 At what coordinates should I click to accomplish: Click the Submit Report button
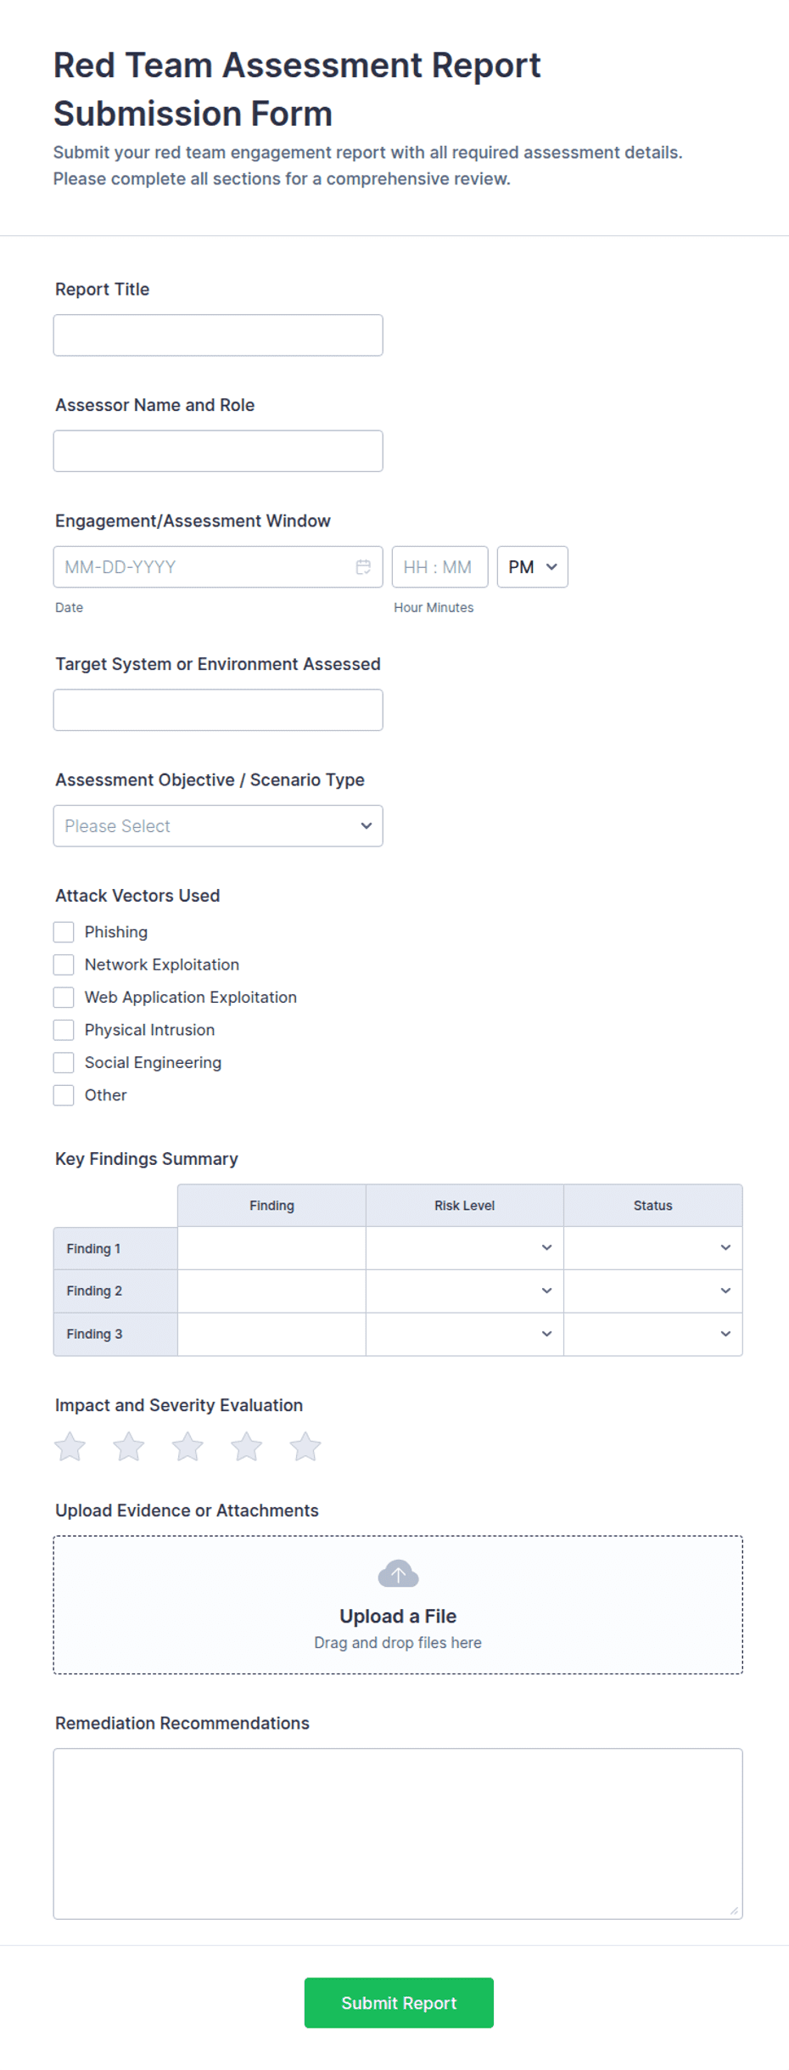399,2003
